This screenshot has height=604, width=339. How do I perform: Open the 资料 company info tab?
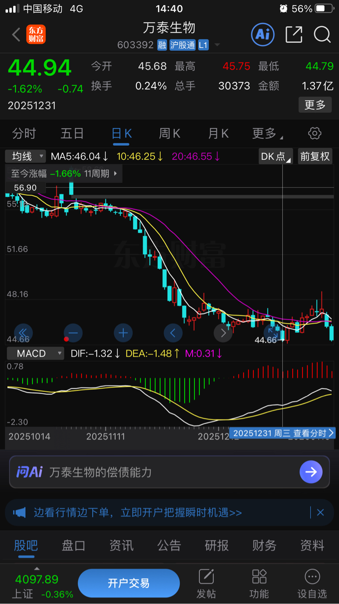(312, 545)
